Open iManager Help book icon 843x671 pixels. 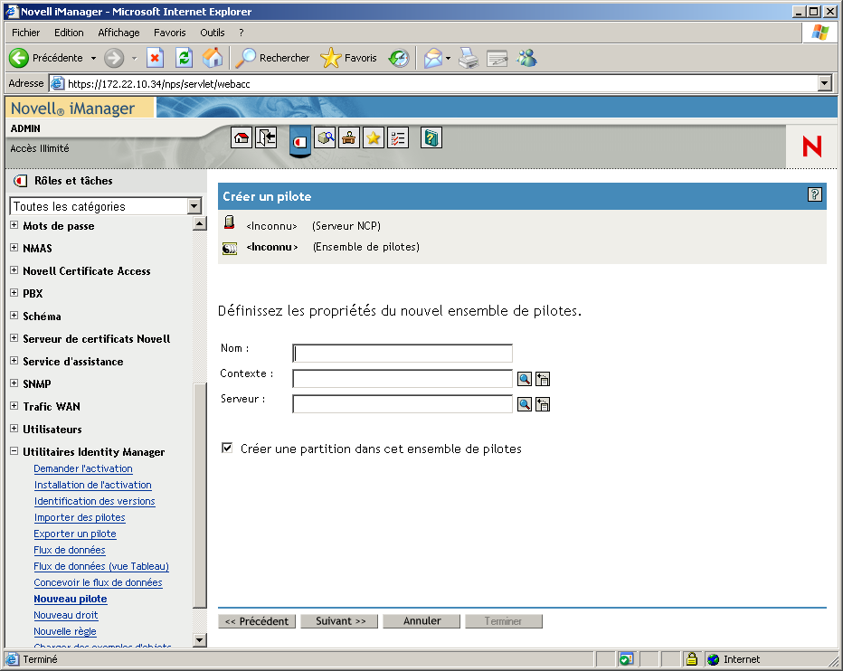(x=431, y=137)
